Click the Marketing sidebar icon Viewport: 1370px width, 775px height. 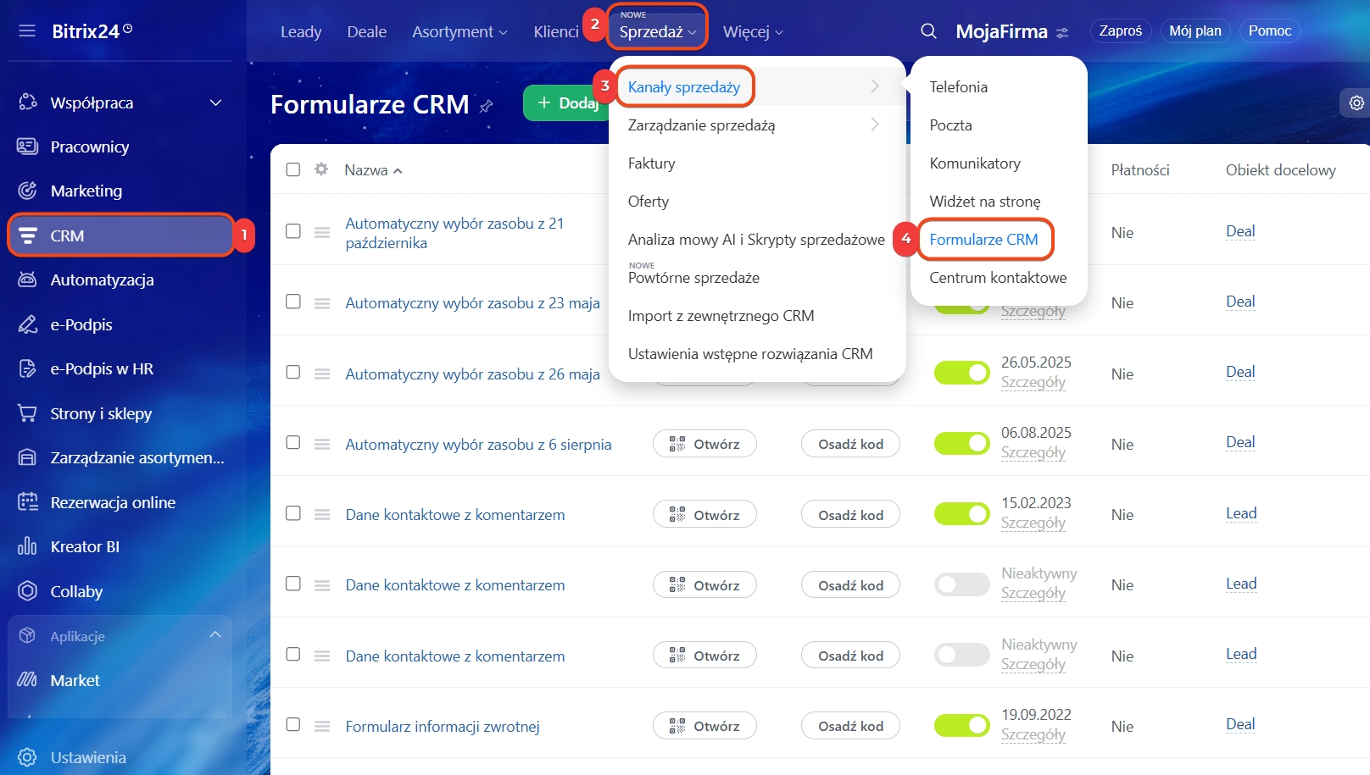pos(28,191)
